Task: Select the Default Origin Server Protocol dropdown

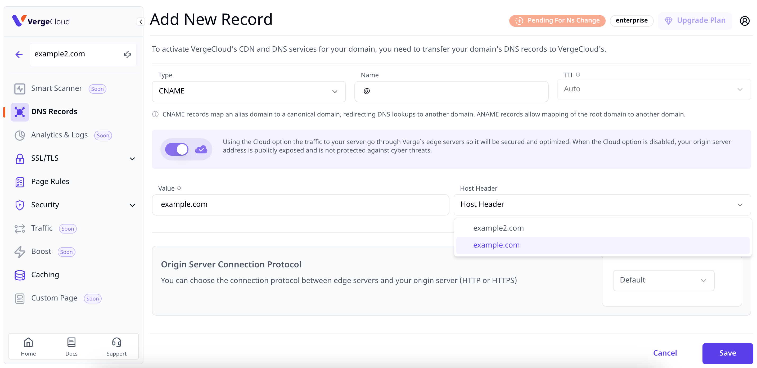Action: (663, 280)
